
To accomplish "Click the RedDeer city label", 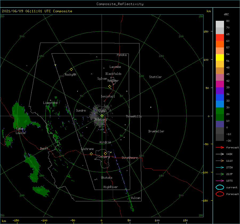I will [x=113, y=81].
